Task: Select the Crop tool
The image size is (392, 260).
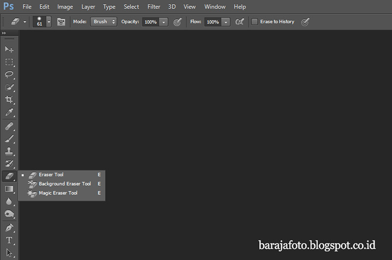Action: coord(9,99)
